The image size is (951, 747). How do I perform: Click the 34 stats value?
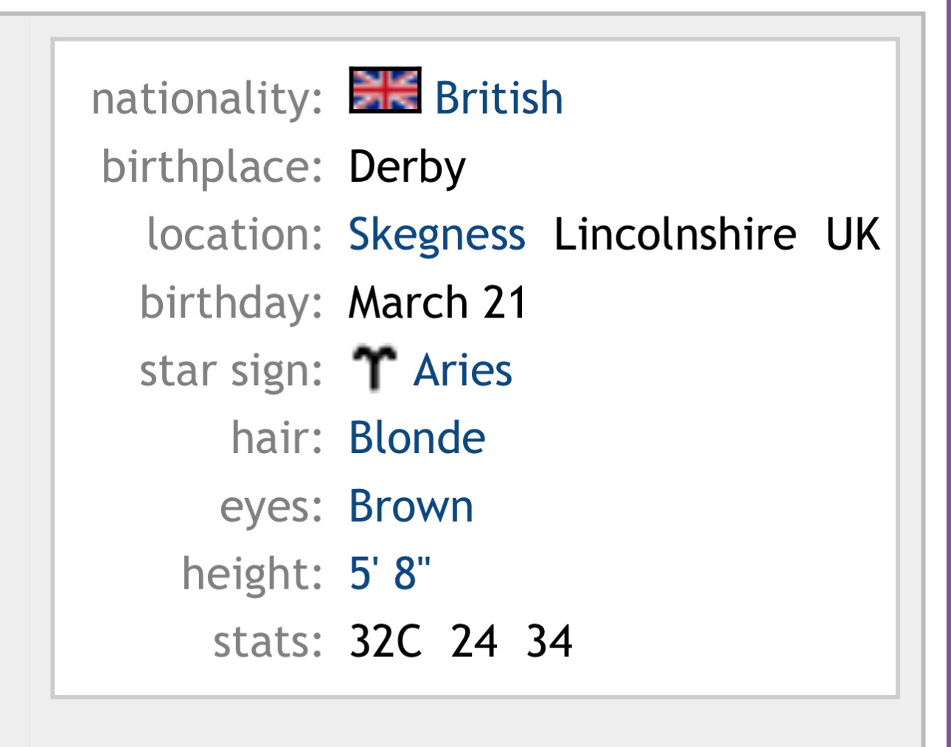tap(549, 642)
